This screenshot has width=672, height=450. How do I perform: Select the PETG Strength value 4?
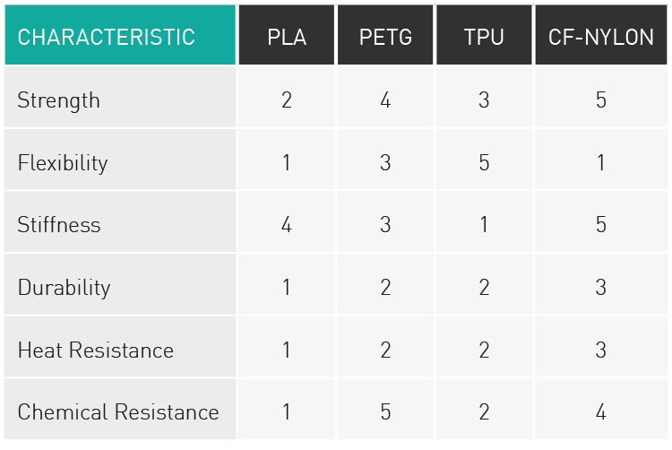(x=385, y=100)
